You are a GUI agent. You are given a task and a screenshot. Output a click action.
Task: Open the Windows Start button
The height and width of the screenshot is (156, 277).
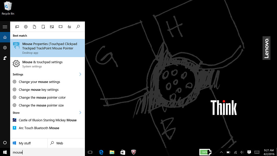tap(5, 152)
